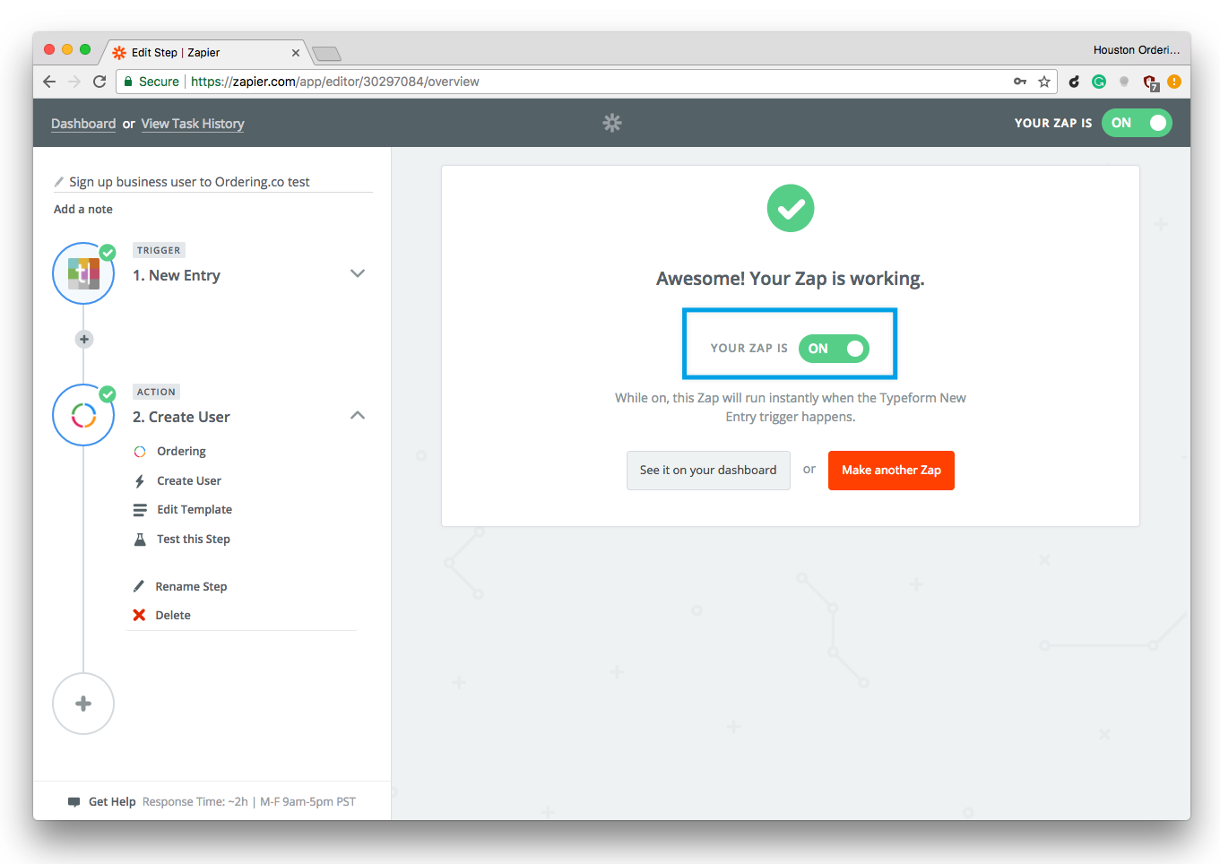Image resolution: width=1220 pixels, height=864 pixels.
Task: Select Delete step option
Action: point(172,616)
